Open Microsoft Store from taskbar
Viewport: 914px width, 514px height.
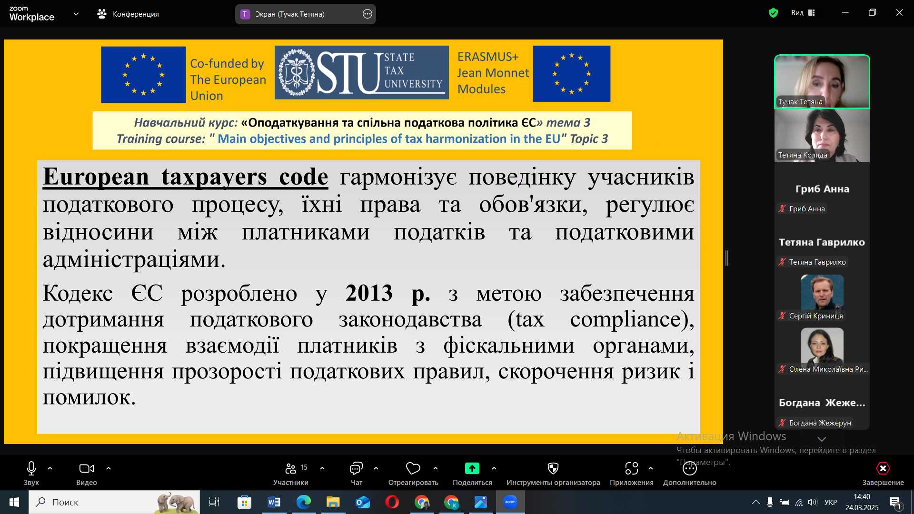[244, 502]
